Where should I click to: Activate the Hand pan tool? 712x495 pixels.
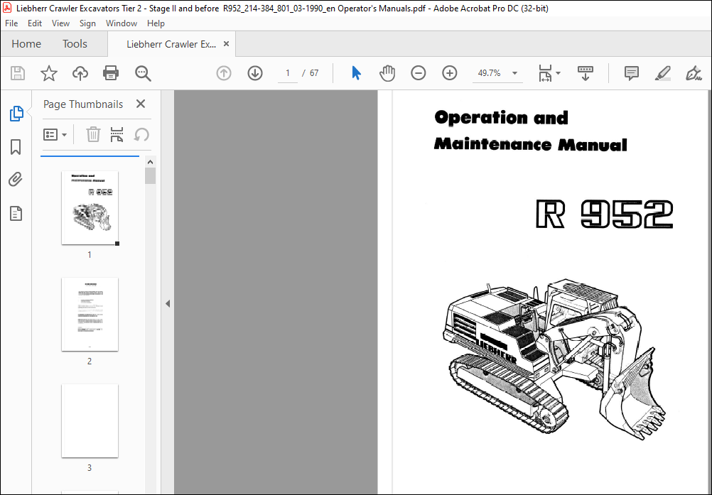pyautogui.click(x=387, y=73)
